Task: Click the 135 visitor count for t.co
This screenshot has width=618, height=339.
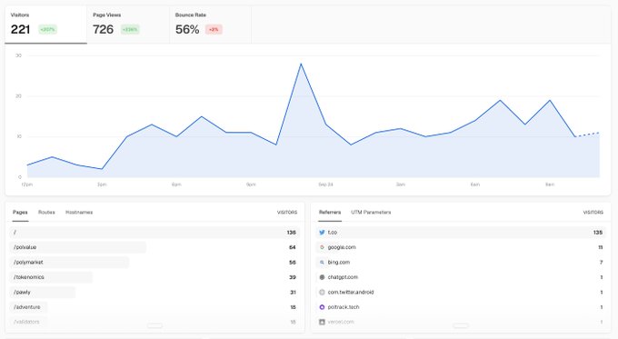Action: 598,233
